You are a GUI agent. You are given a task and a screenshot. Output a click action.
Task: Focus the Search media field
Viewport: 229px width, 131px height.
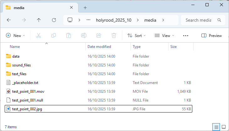198,20
